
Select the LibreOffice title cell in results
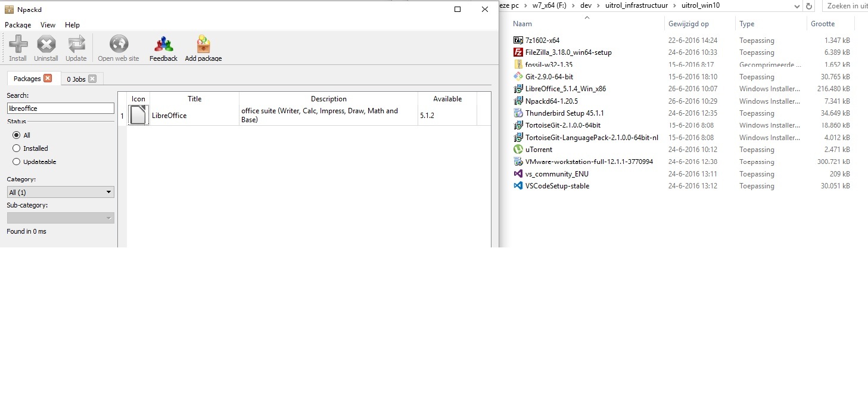point(194,115)
